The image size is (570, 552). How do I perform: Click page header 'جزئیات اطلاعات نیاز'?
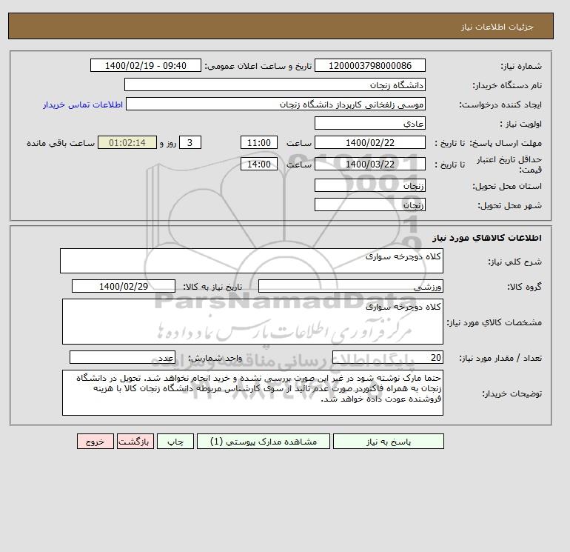coord(497,27)
